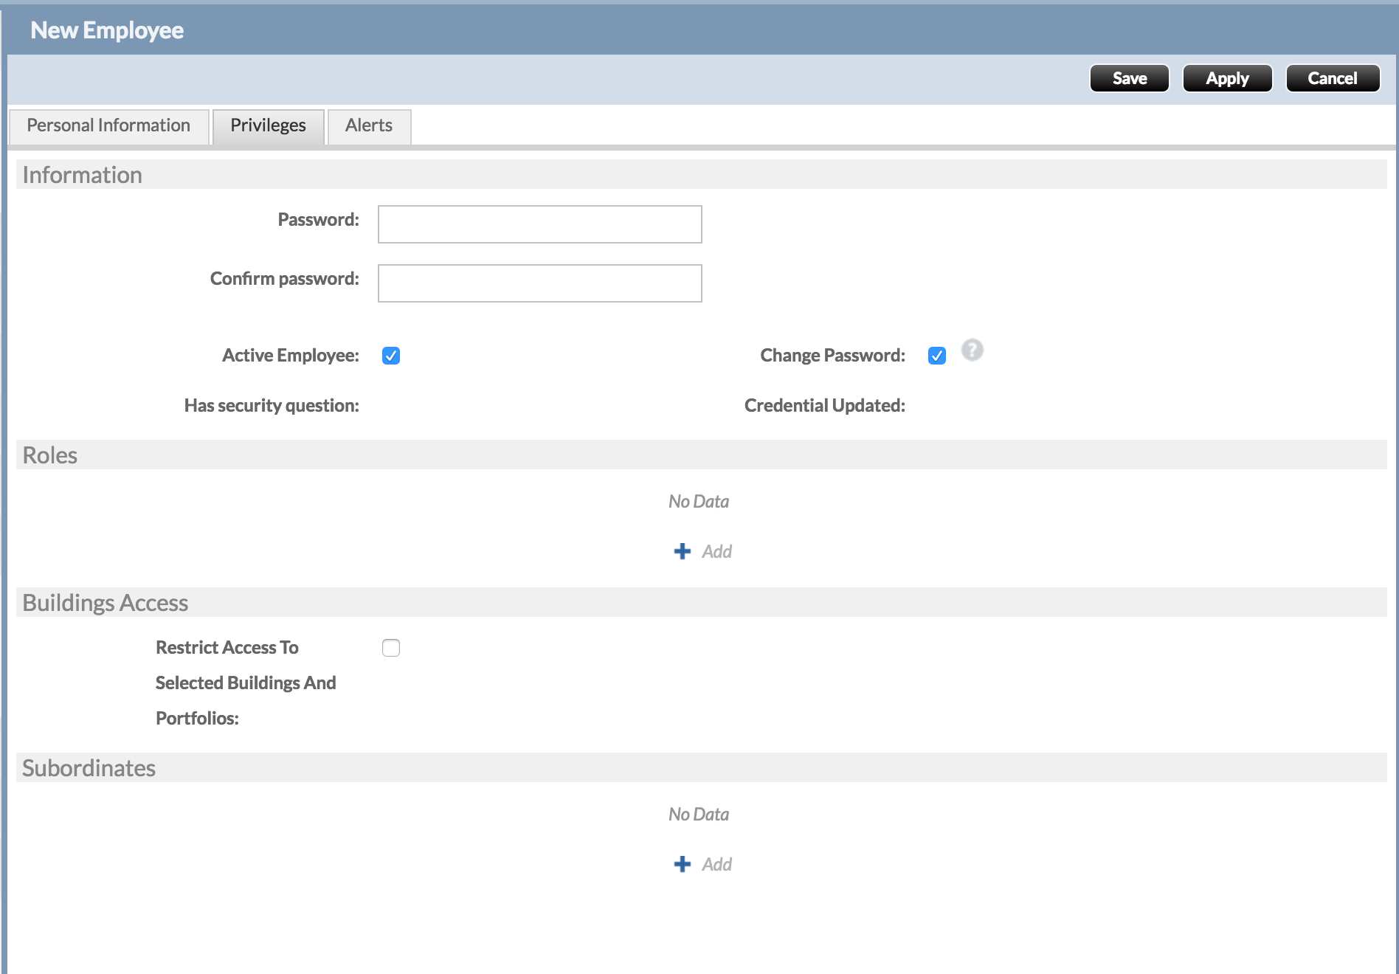Select the Privileges tab
The image size is (1399, 974).
click(x=268, y=125)
